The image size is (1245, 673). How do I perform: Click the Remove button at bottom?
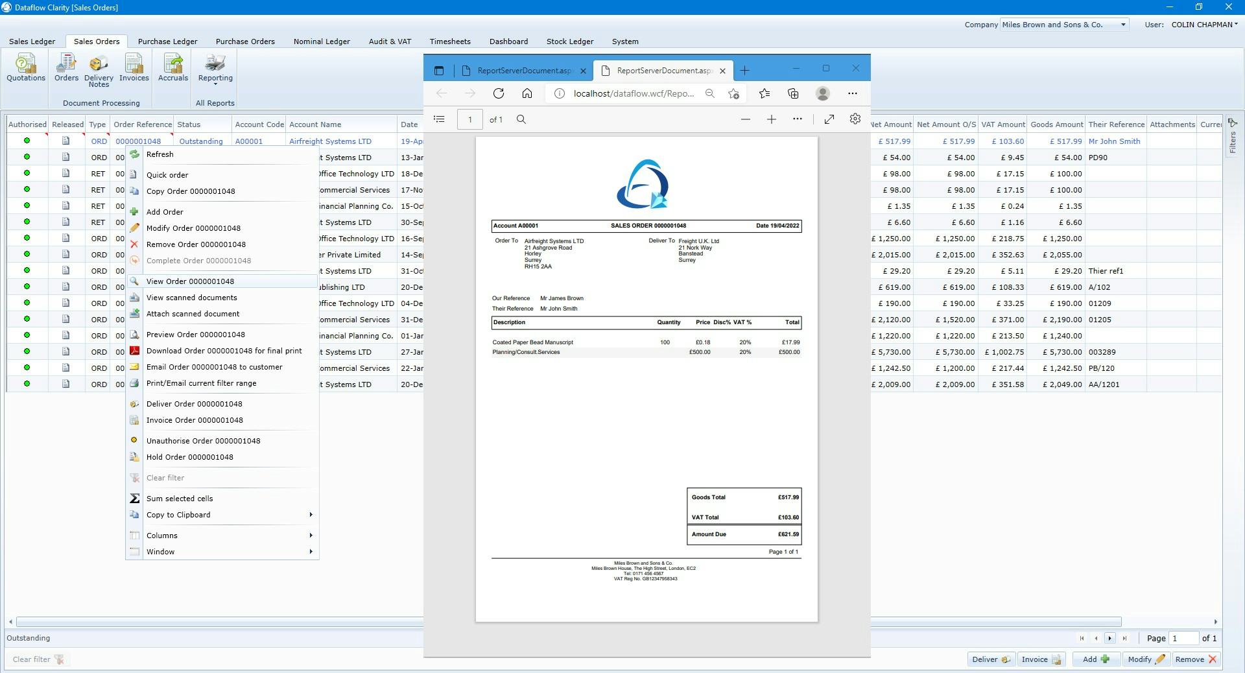(1196, 659)
